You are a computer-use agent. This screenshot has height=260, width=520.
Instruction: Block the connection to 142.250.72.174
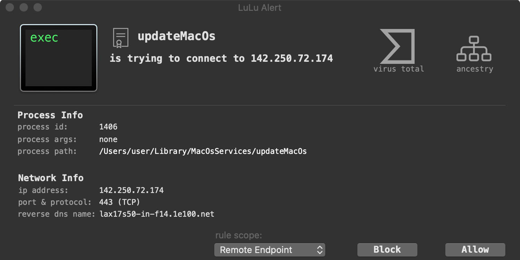point(387,249)
